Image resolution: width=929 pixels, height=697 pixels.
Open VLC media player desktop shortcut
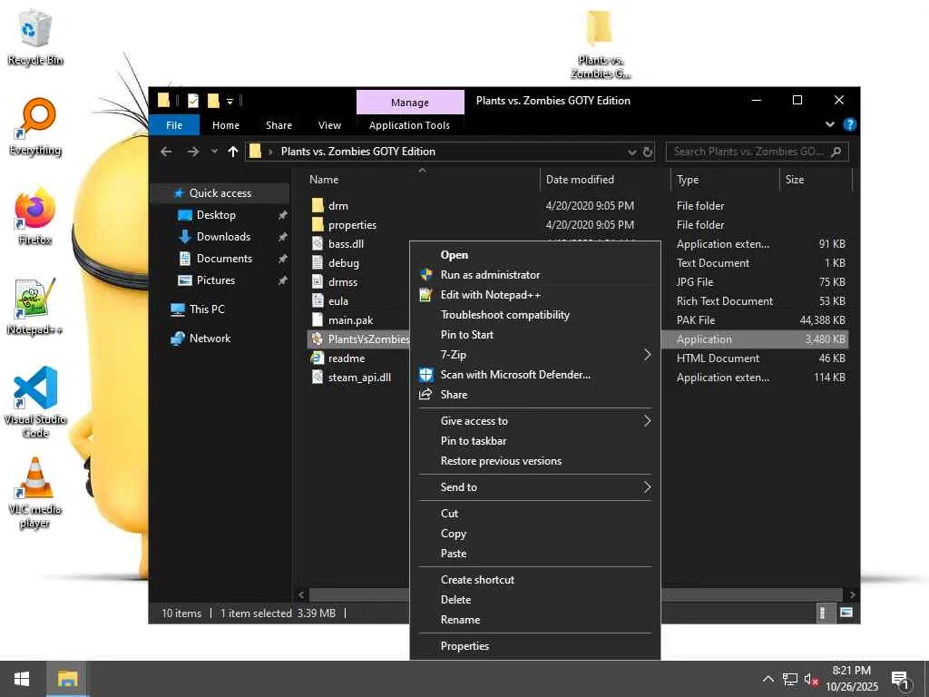pyautogui.click(x=35, y=493)
